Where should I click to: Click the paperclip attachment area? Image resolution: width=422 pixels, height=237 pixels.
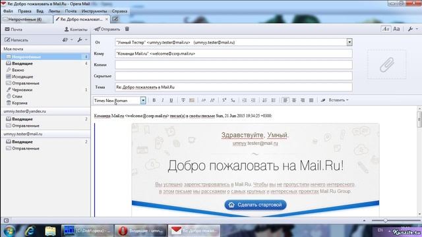(387, 65)
